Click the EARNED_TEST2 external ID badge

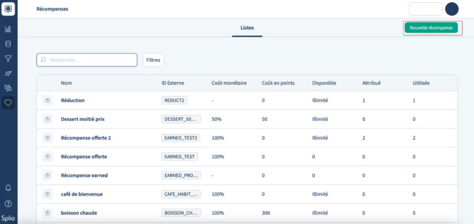(x=181, y=138)
